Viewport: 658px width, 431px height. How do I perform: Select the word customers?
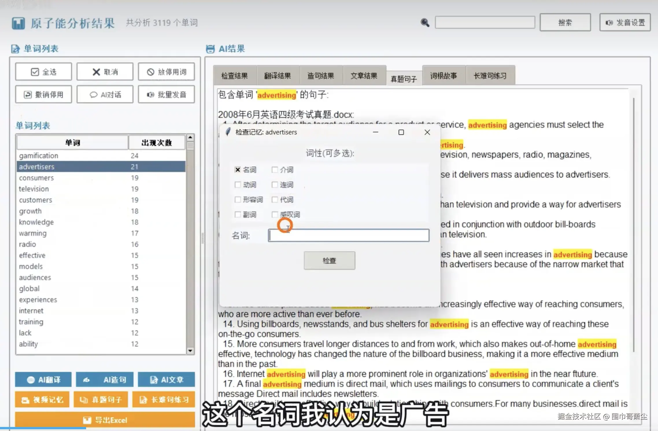101,200
